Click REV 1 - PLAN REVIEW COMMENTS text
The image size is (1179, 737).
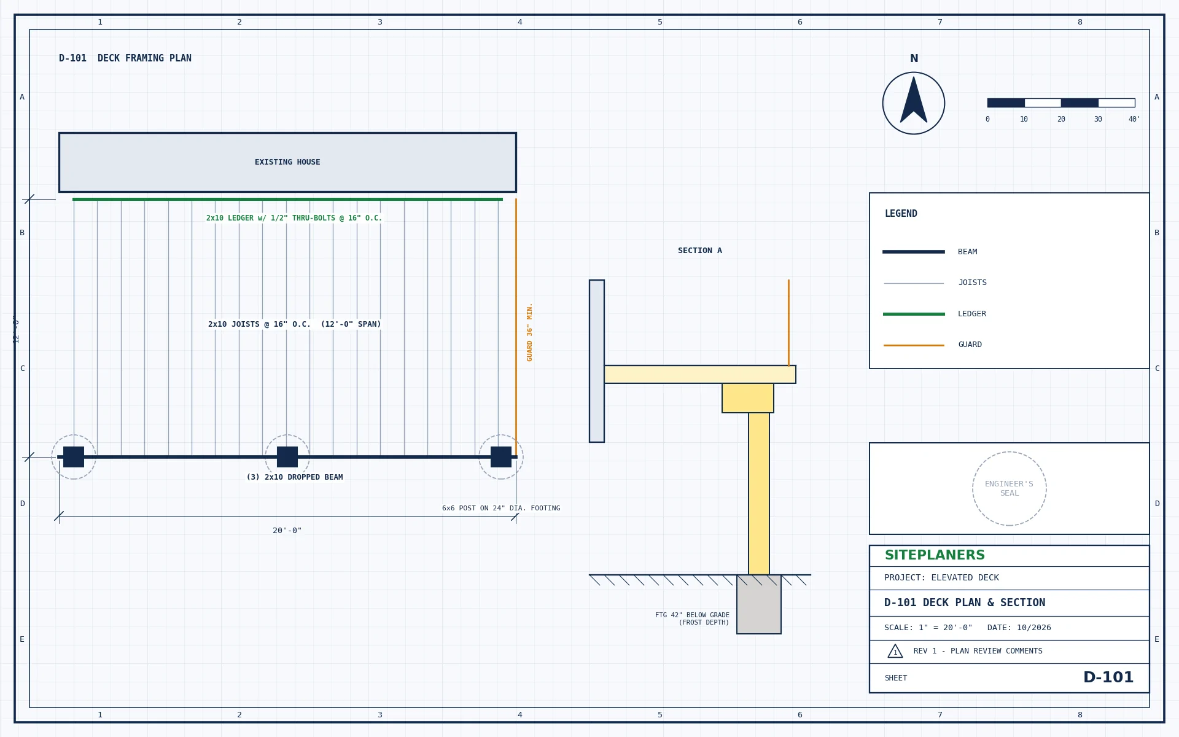pyautogui.click(x=978, y=651)
